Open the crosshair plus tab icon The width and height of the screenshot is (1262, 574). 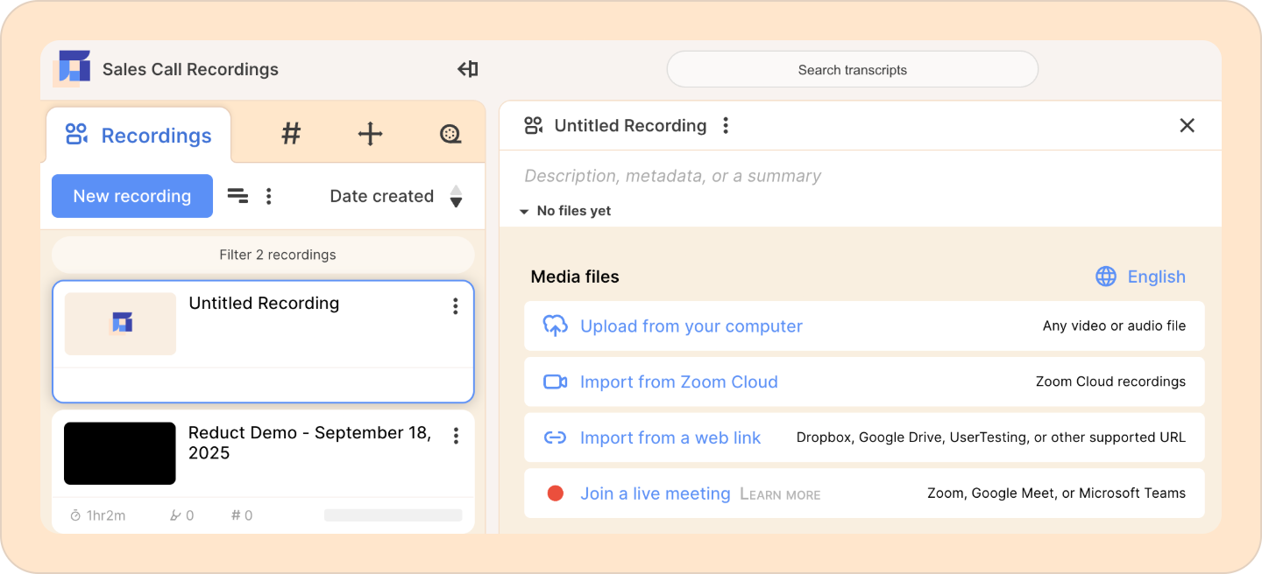pos(371,134)
